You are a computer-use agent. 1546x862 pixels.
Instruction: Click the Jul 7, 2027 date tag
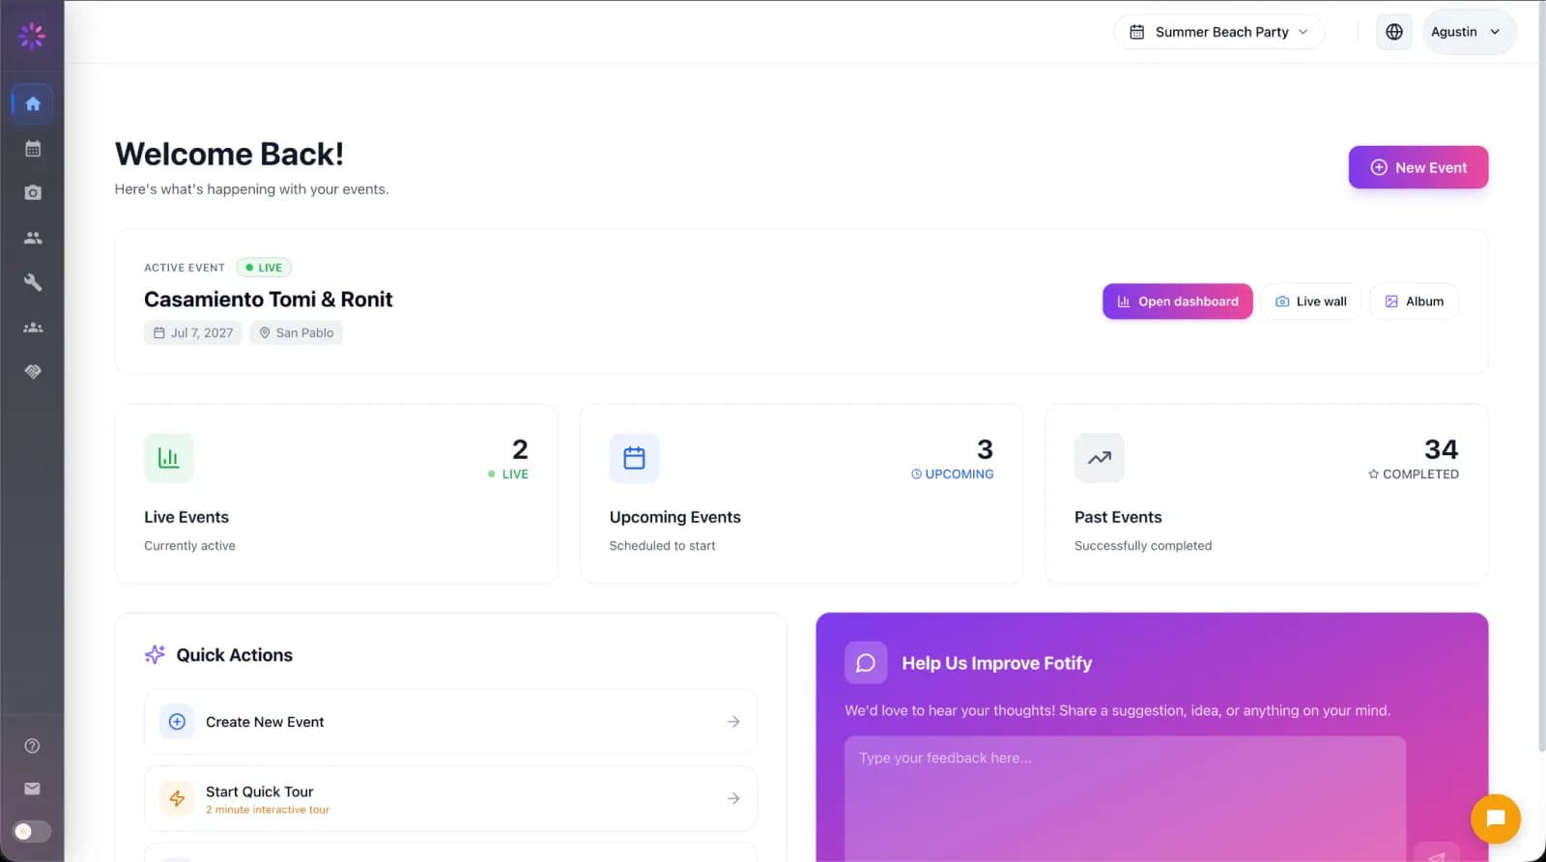[193, 332]
